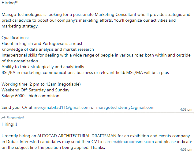194x151 pixels.
Task: Click the 'Weekend Off: Saturday and Sunday' line
Action: pyautogui.click(x=35, y=90)
